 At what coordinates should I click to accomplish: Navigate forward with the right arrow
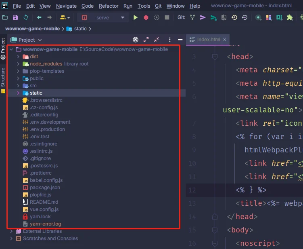(50, 18)
